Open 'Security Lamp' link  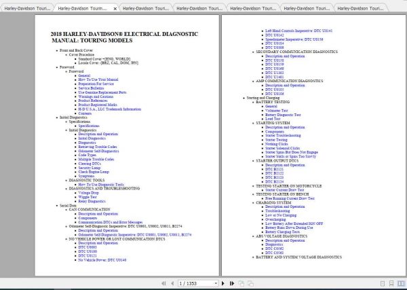(90, 168)
